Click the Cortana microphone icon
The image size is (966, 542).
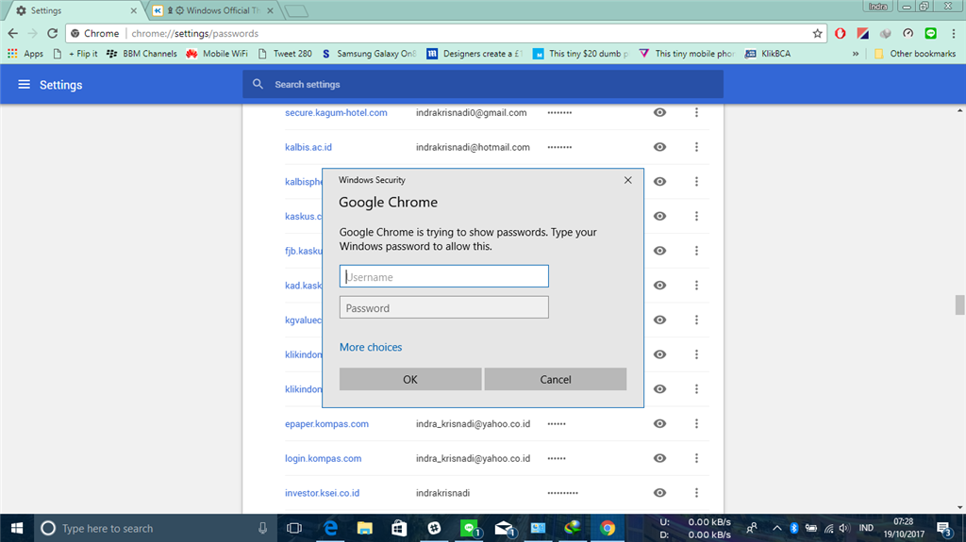pos(262,528)
